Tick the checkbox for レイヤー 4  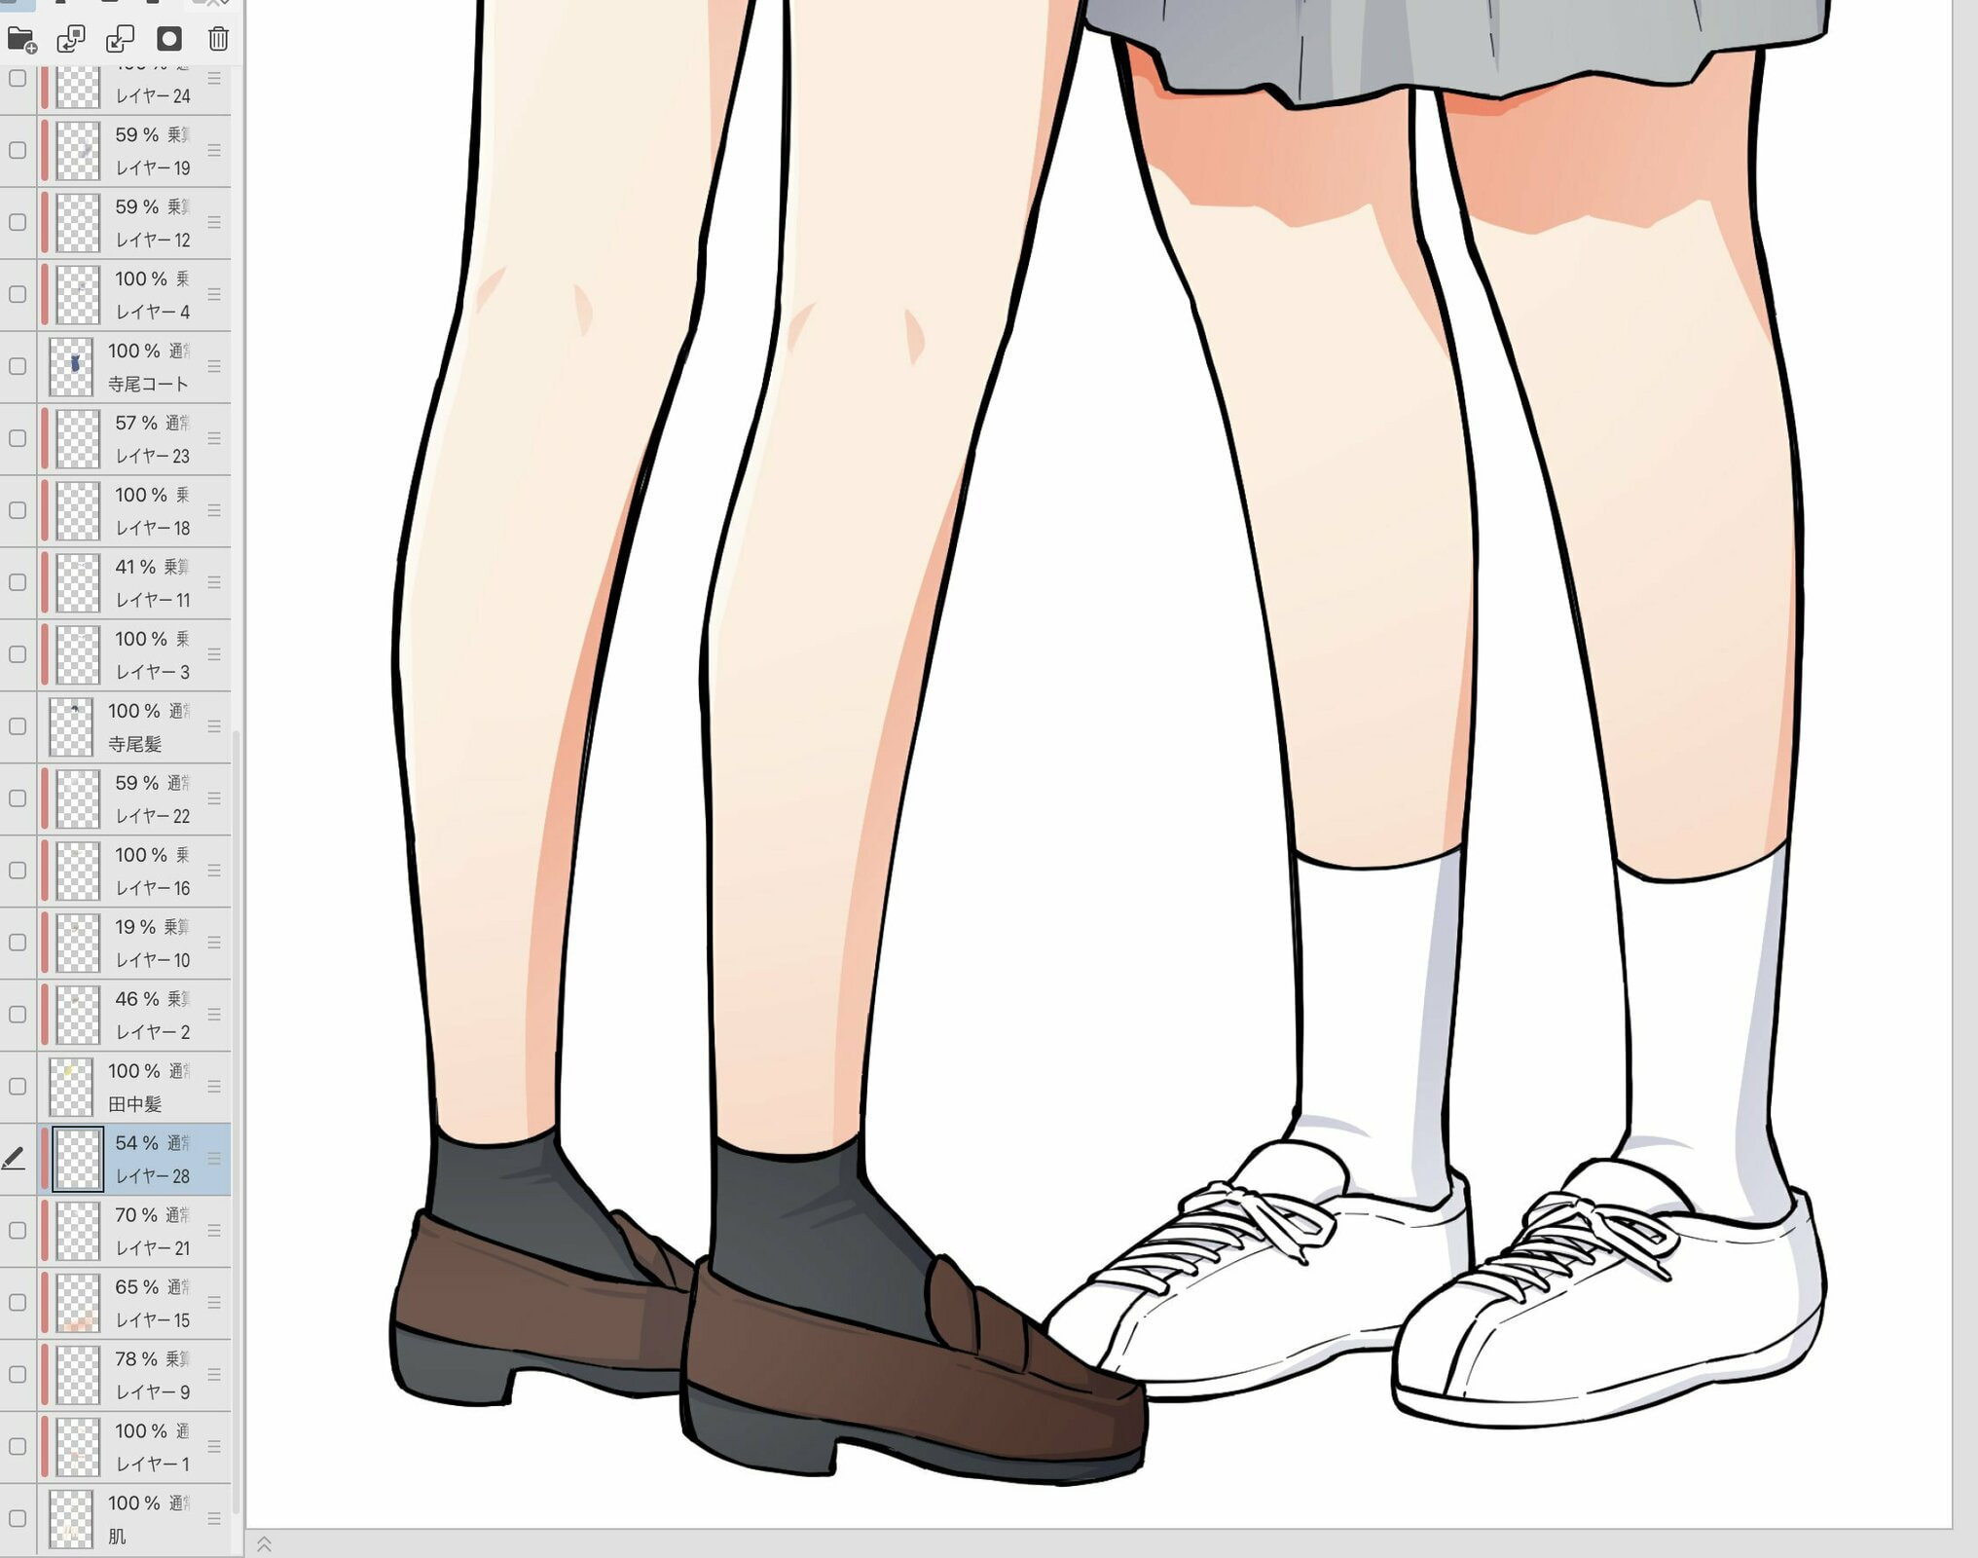point(18,294)
